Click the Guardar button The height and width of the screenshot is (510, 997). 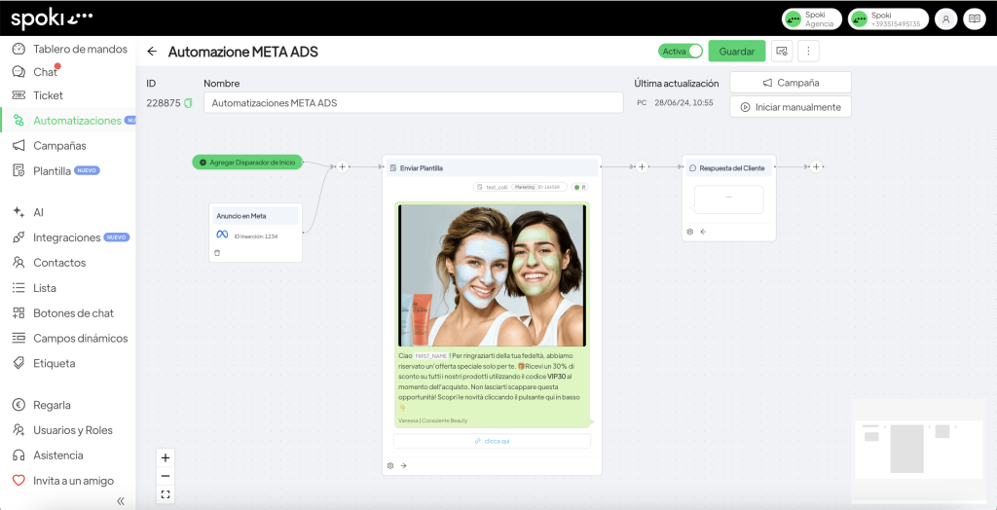coord(736,51)
